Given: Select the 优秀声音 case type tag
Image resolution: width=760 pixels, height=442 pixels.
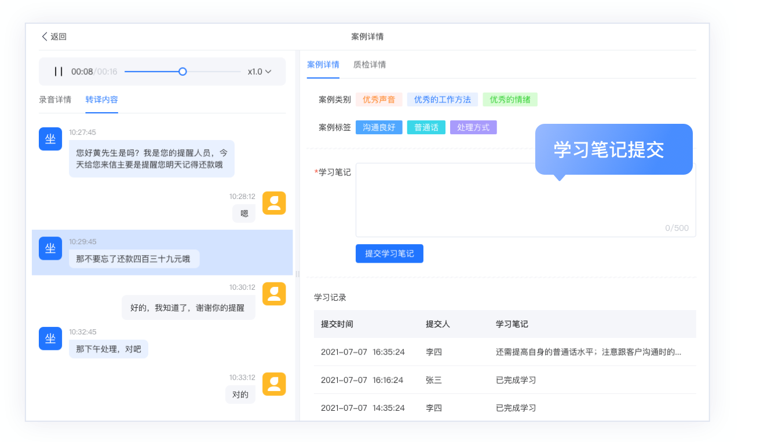Looking at the screenshot, I should point(379,100).
